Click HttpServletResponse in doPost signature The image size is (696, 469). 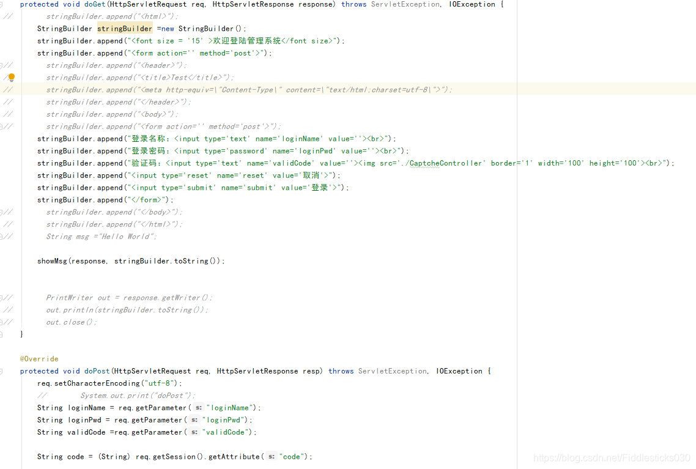click(x=257, y=371)
